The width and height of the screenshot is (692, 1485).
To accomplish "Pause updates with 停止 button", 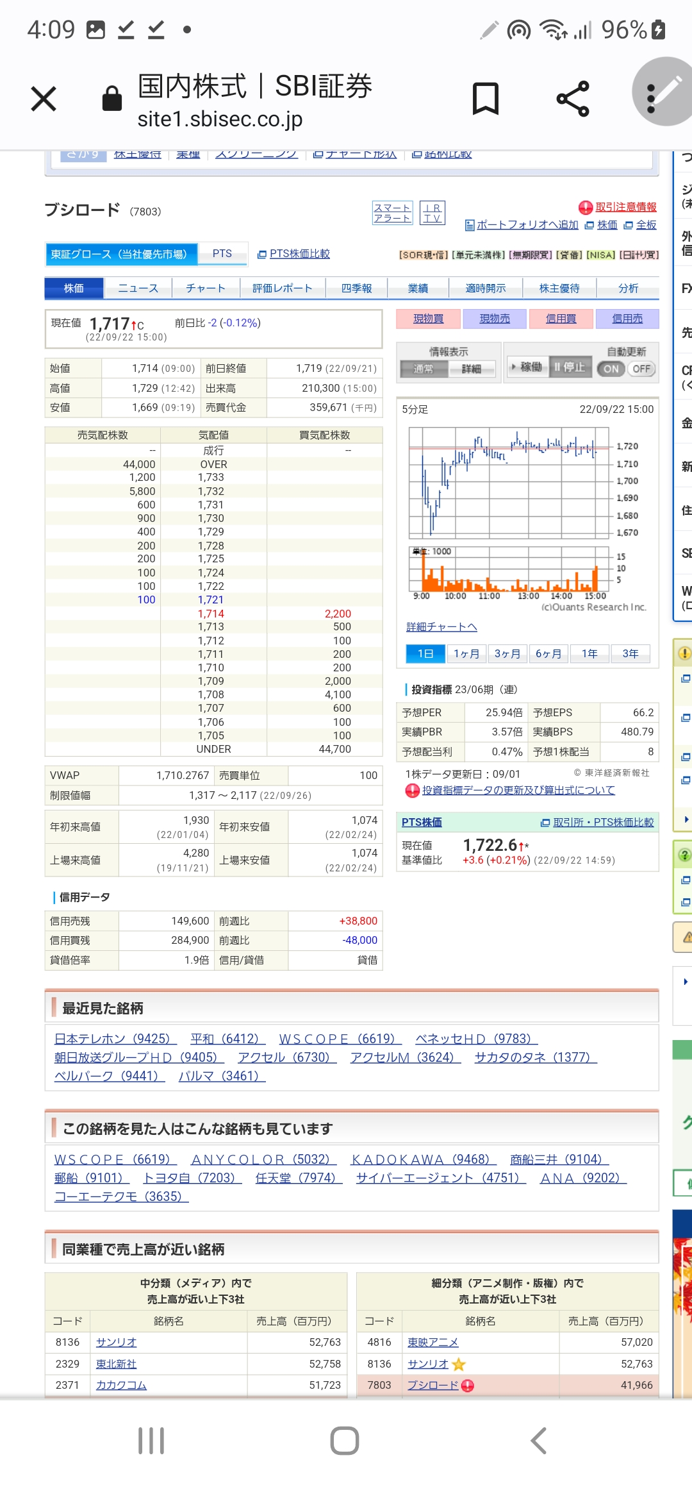I will coord(569,367).
